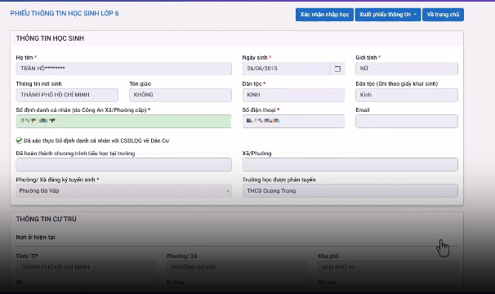The height and width of the screenshot is (294, 495).
Task: Click the Dân tộc field showing KINH
Action: 293,95
